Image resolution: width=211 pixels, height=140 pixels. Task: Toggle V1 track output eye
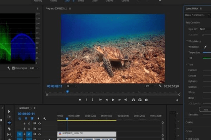(x=39, y=134)
